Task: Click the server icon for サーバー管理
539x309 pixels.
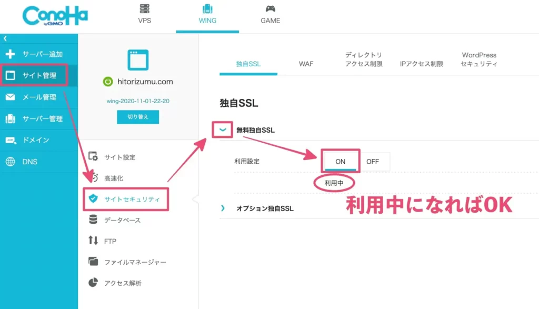Action: (x=11, y=118)
